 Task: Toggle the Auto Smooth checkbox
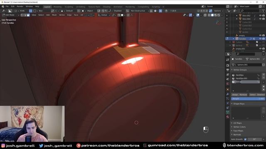click(245, 139)
